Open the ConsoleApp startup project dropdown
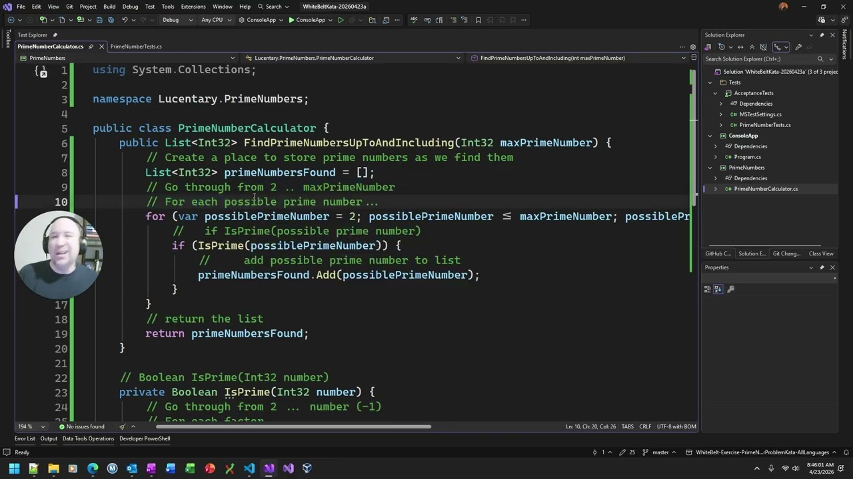Image resolution: width=853 pixels, height=479 pixels. 261,20
